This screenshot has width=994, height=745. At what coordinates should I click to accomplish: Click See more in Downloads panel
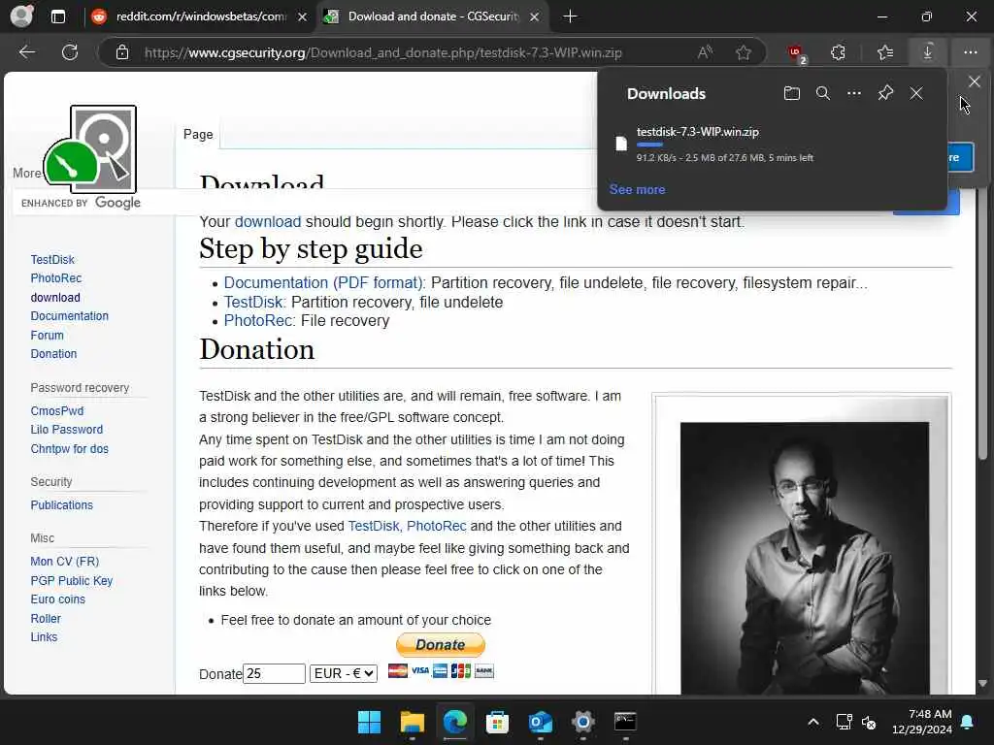coord(637,189)
